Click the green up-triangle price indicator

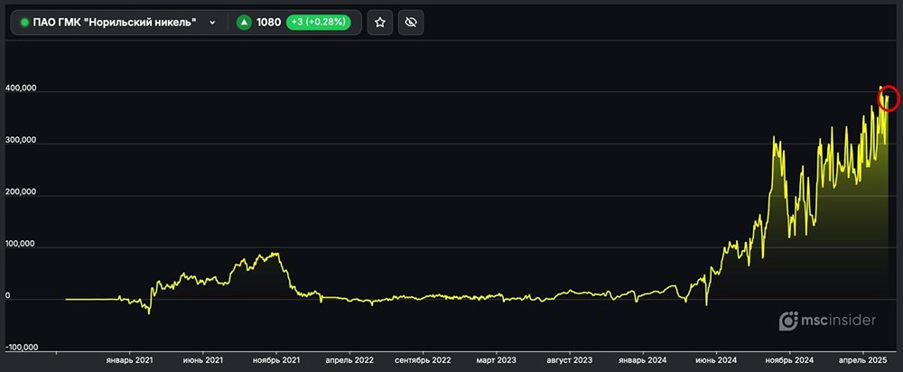click(x=243, y=23)
